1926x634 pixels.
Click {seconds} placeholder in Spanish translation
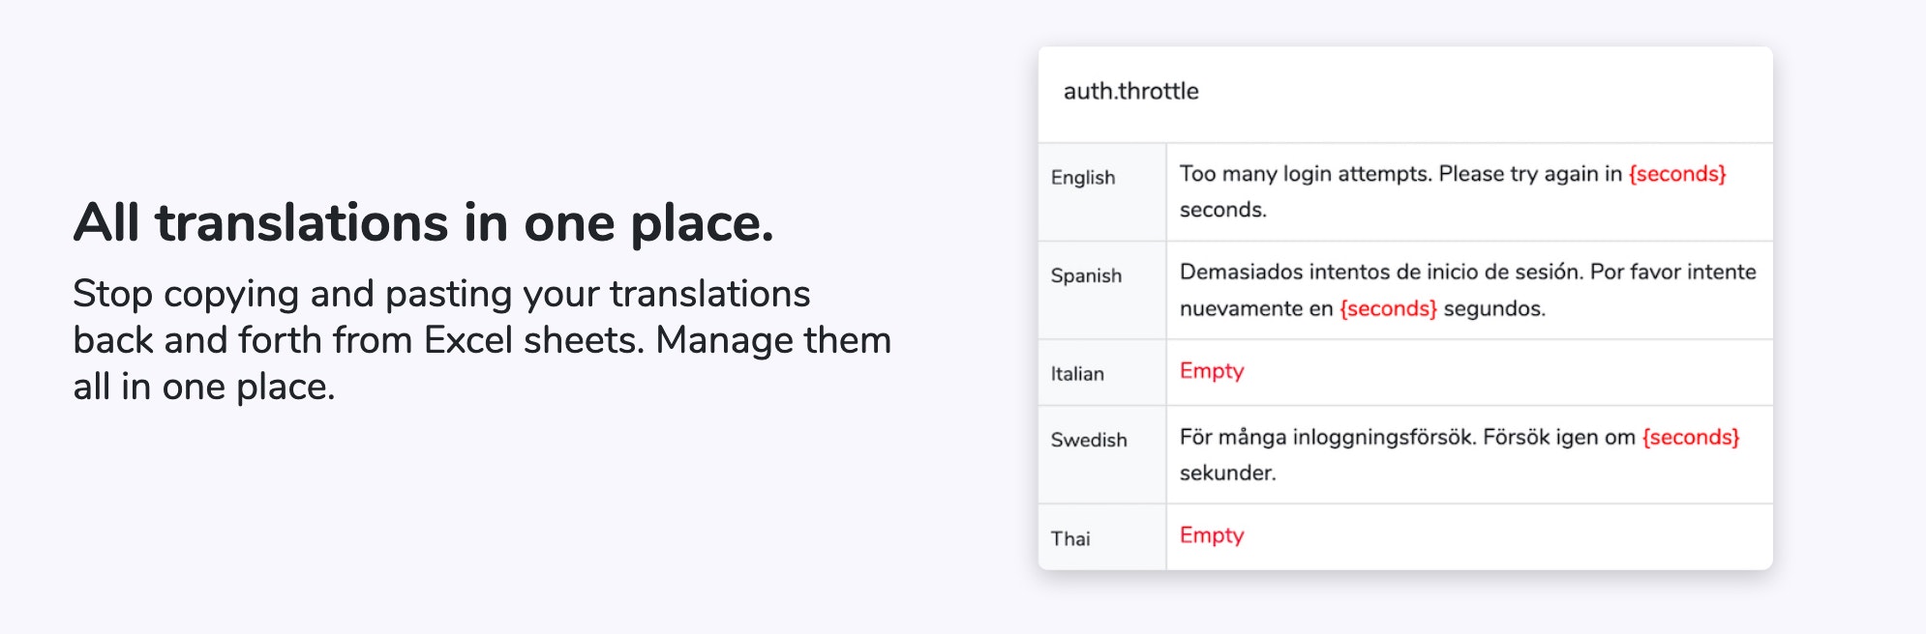1388,309
